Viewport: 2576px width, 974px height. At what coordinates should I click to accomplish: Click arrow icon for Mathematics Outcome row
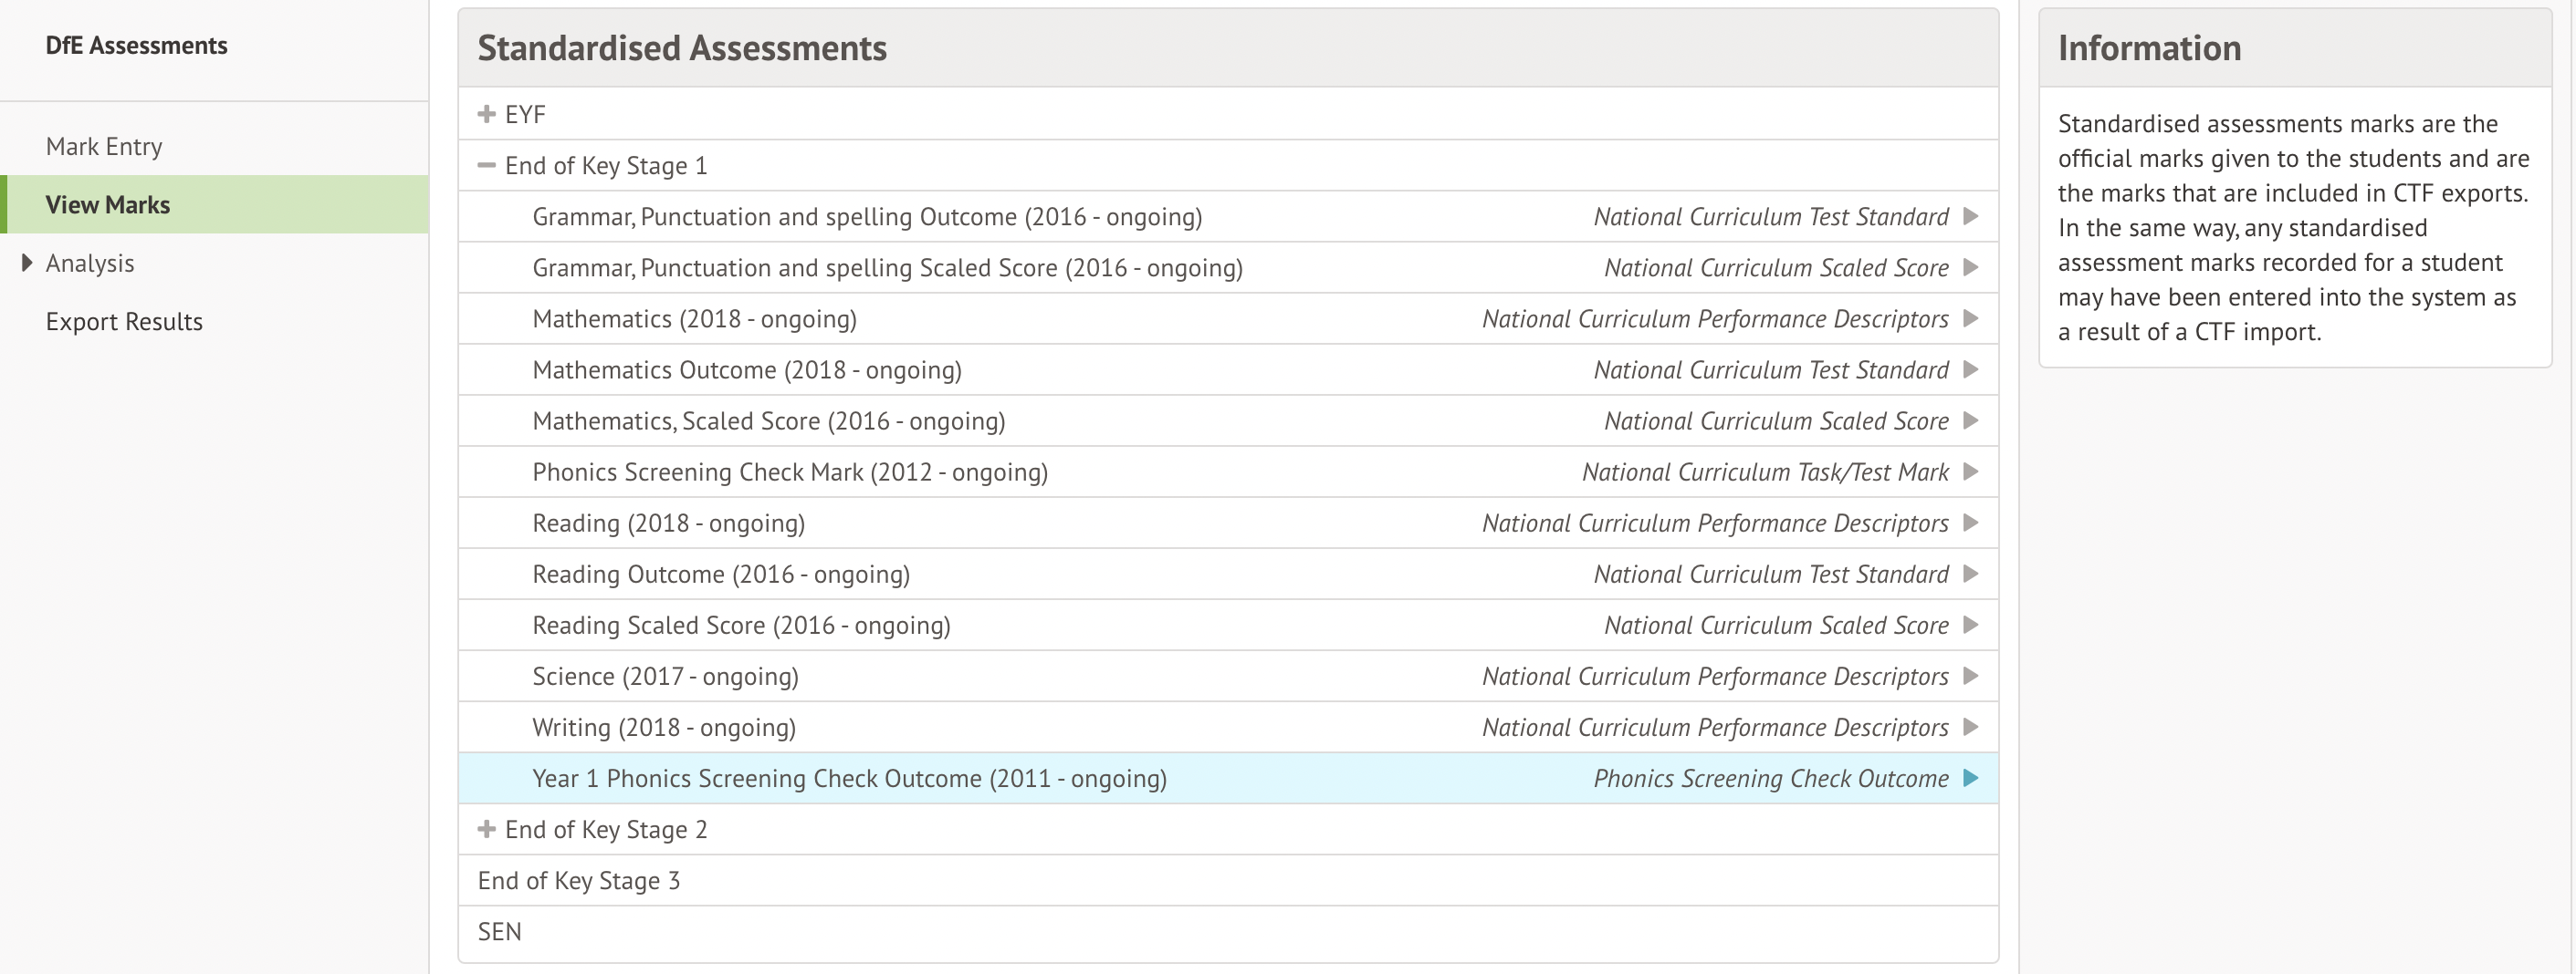(x=1970, y=369)
